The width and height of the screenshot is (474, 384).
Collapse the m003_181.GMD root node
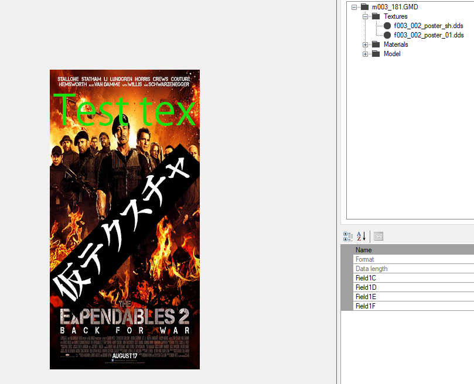tap(354, 7)
